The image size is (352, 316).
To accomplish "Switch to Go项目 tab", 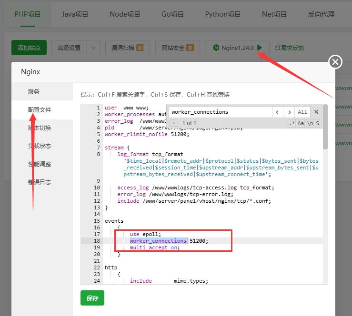I will click(x=172, y=14).
